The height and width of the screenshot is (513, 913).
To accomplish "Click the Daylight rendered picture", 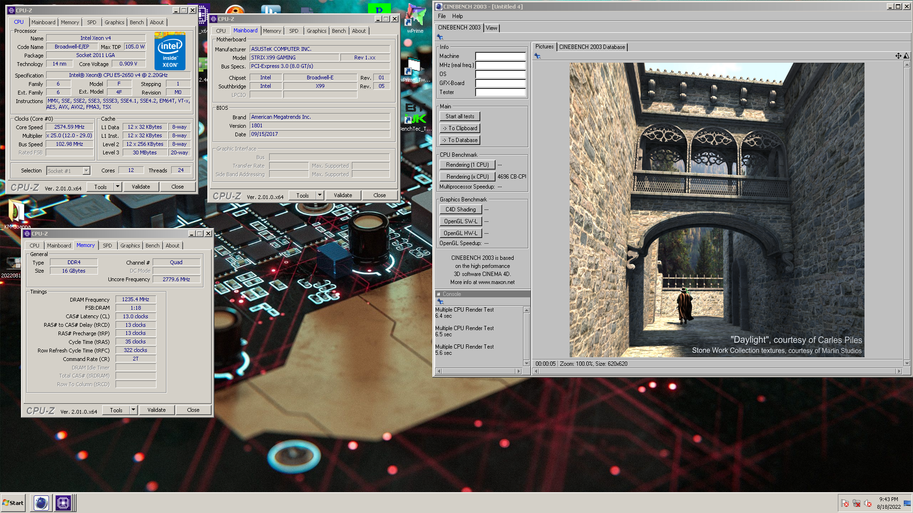I will [x=717, y=209].
